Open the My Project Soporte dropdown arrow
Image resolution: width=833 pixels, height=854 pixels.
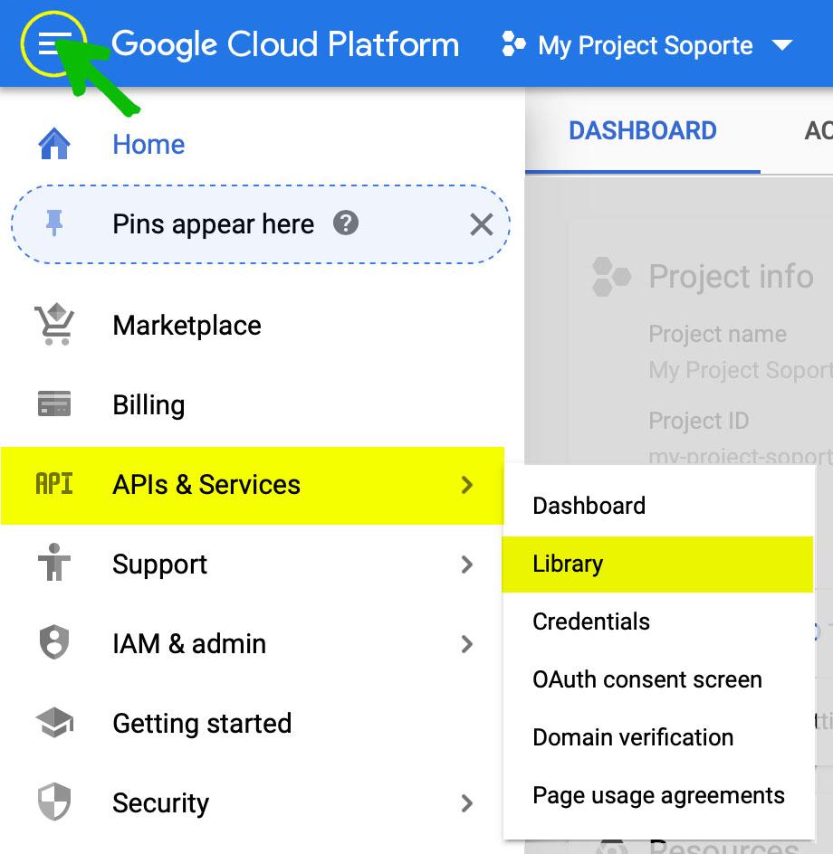point(782,45)
